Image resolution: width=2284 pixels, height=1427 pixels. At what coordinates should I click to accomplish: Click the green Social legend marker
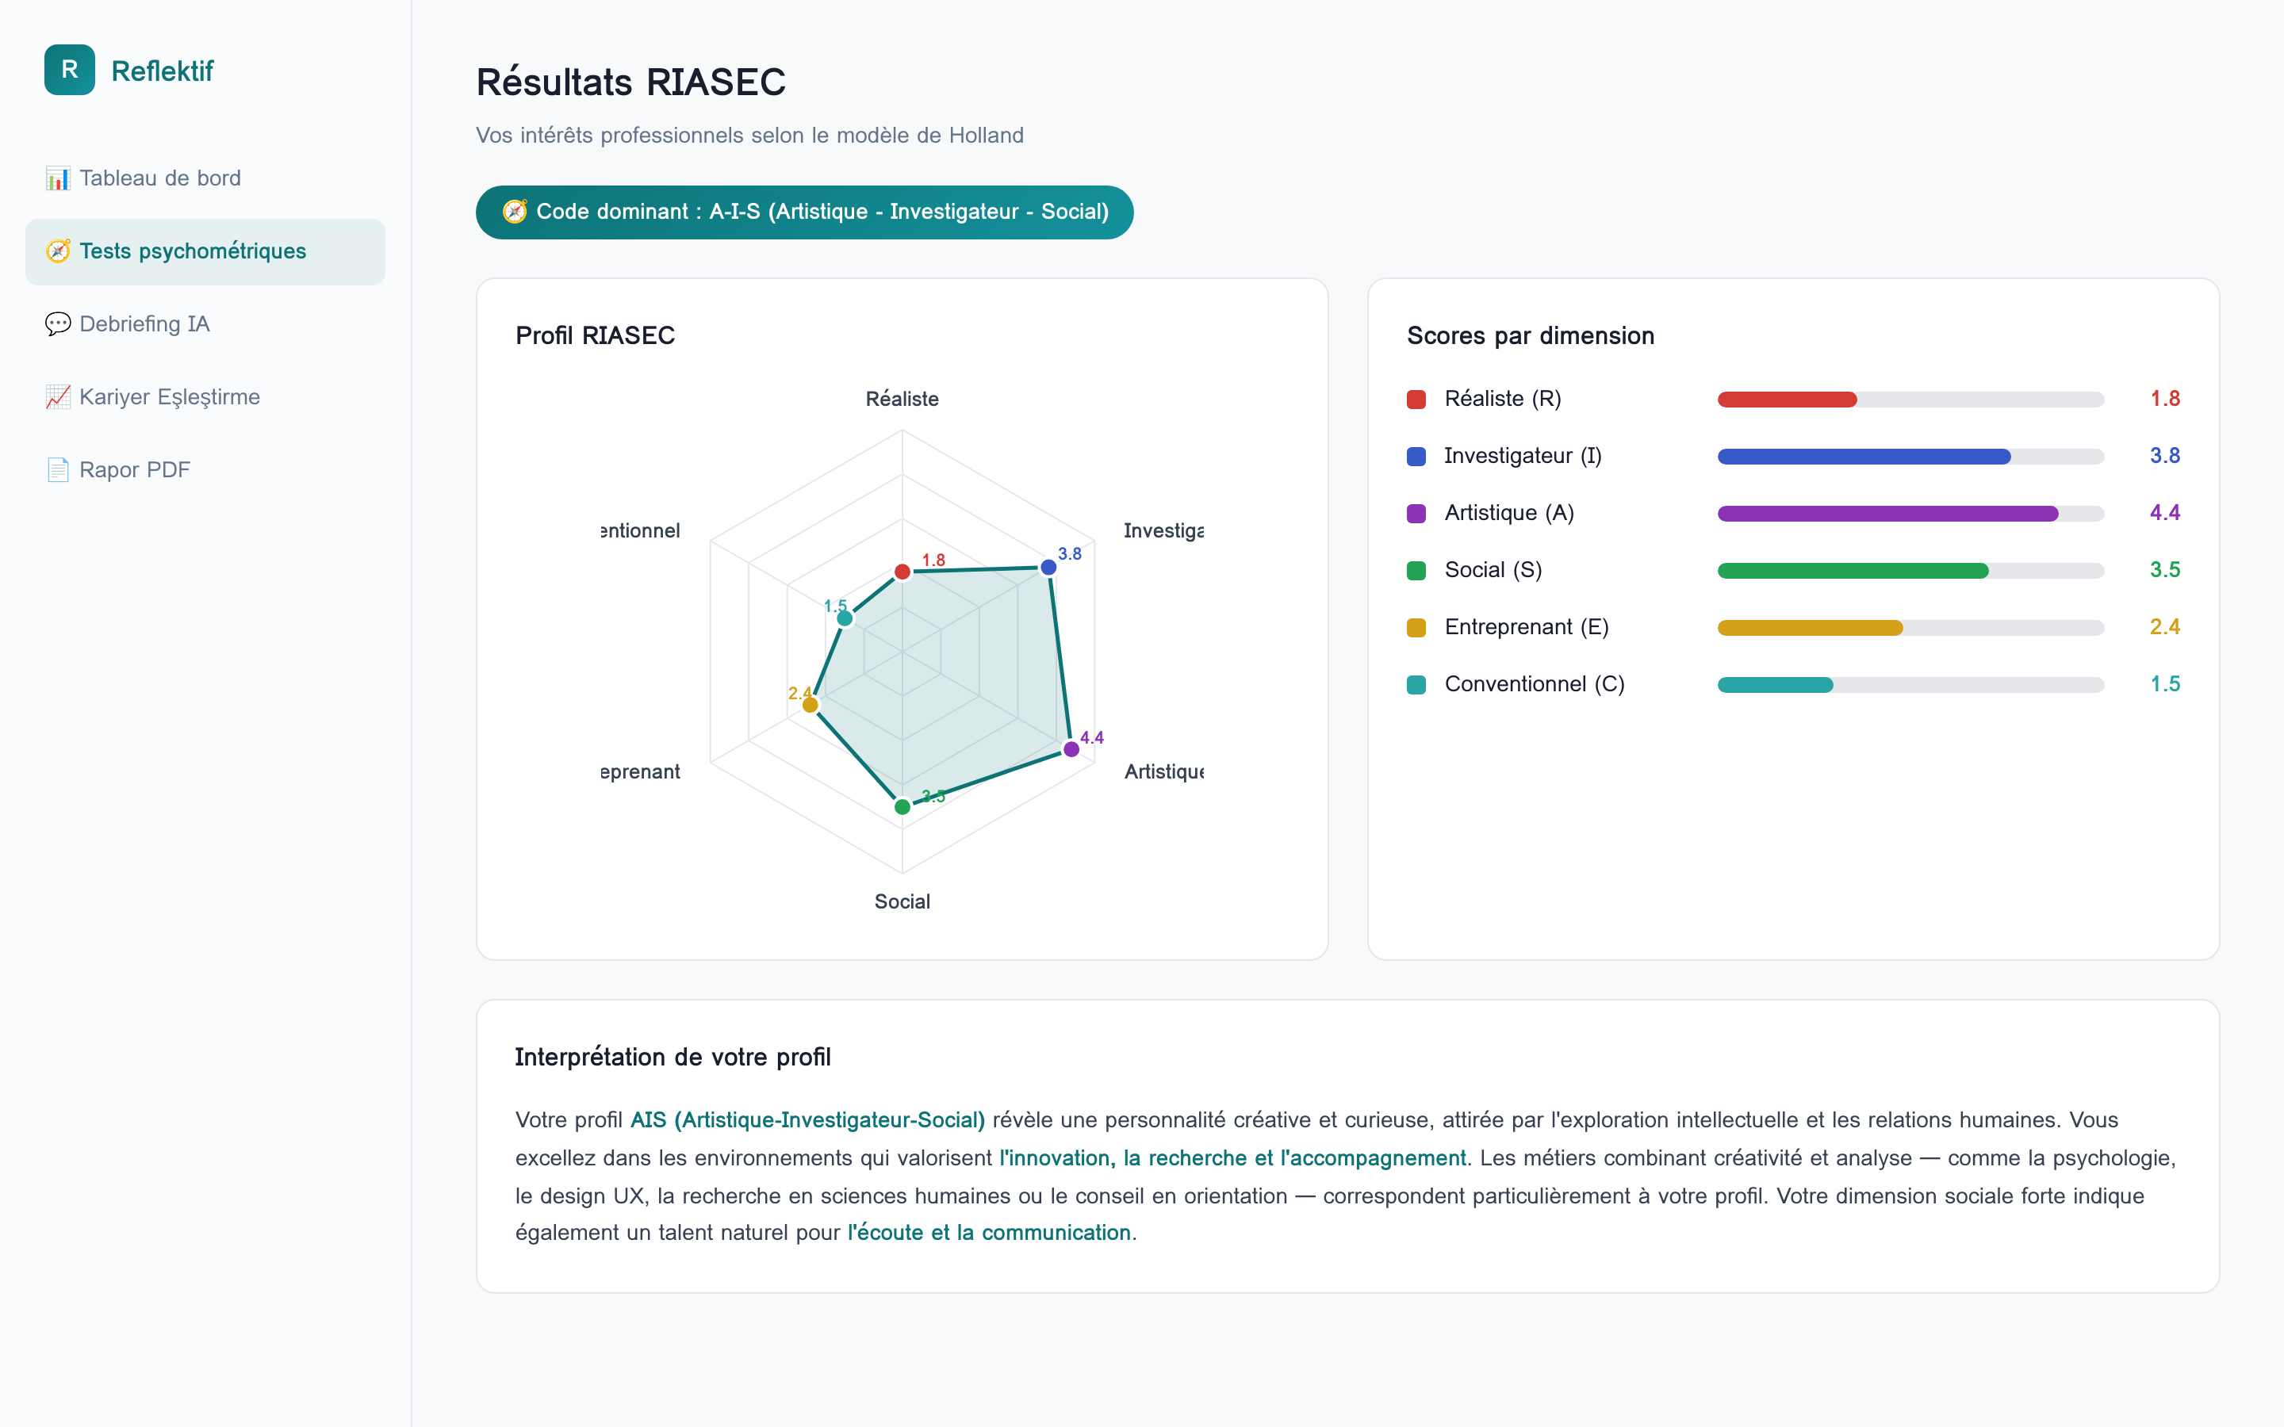1416,570
